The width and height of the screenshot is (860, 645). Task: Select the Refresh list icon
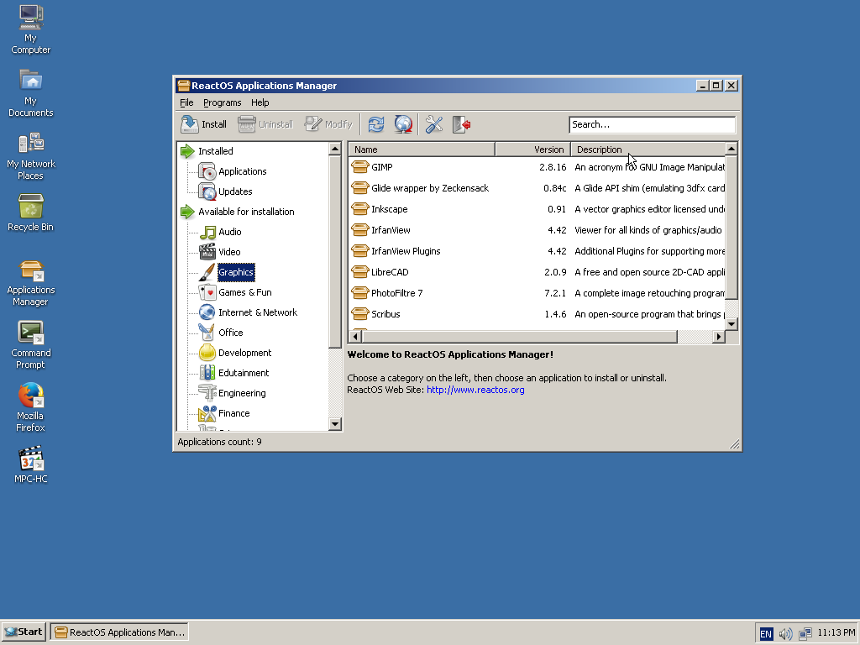pos(376,123)
